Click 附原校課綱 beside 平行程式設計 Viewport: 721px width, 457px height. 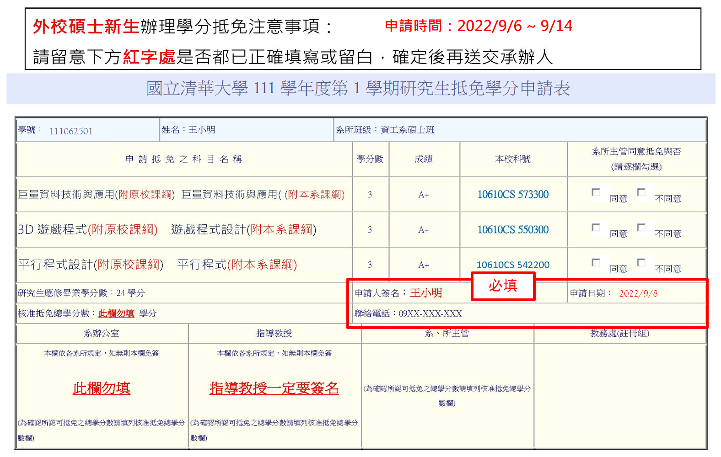click(129, 265)
